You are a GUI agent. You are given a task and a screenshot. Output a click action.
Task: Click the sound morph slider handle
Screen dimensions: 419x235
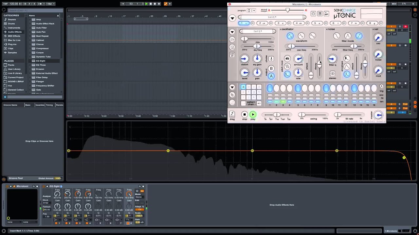point(287,10)
